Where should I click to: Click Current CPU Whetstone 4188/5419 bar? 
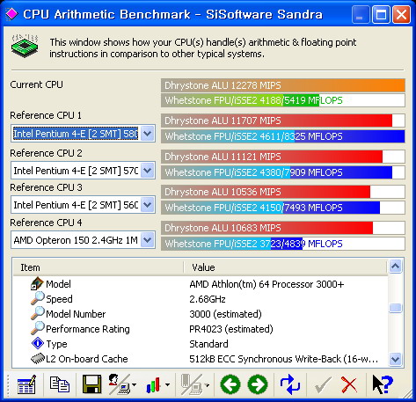point(283,100)
